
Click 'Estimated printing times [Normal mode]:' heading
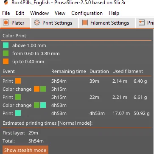pyautogui.click(x=48, y=123)
